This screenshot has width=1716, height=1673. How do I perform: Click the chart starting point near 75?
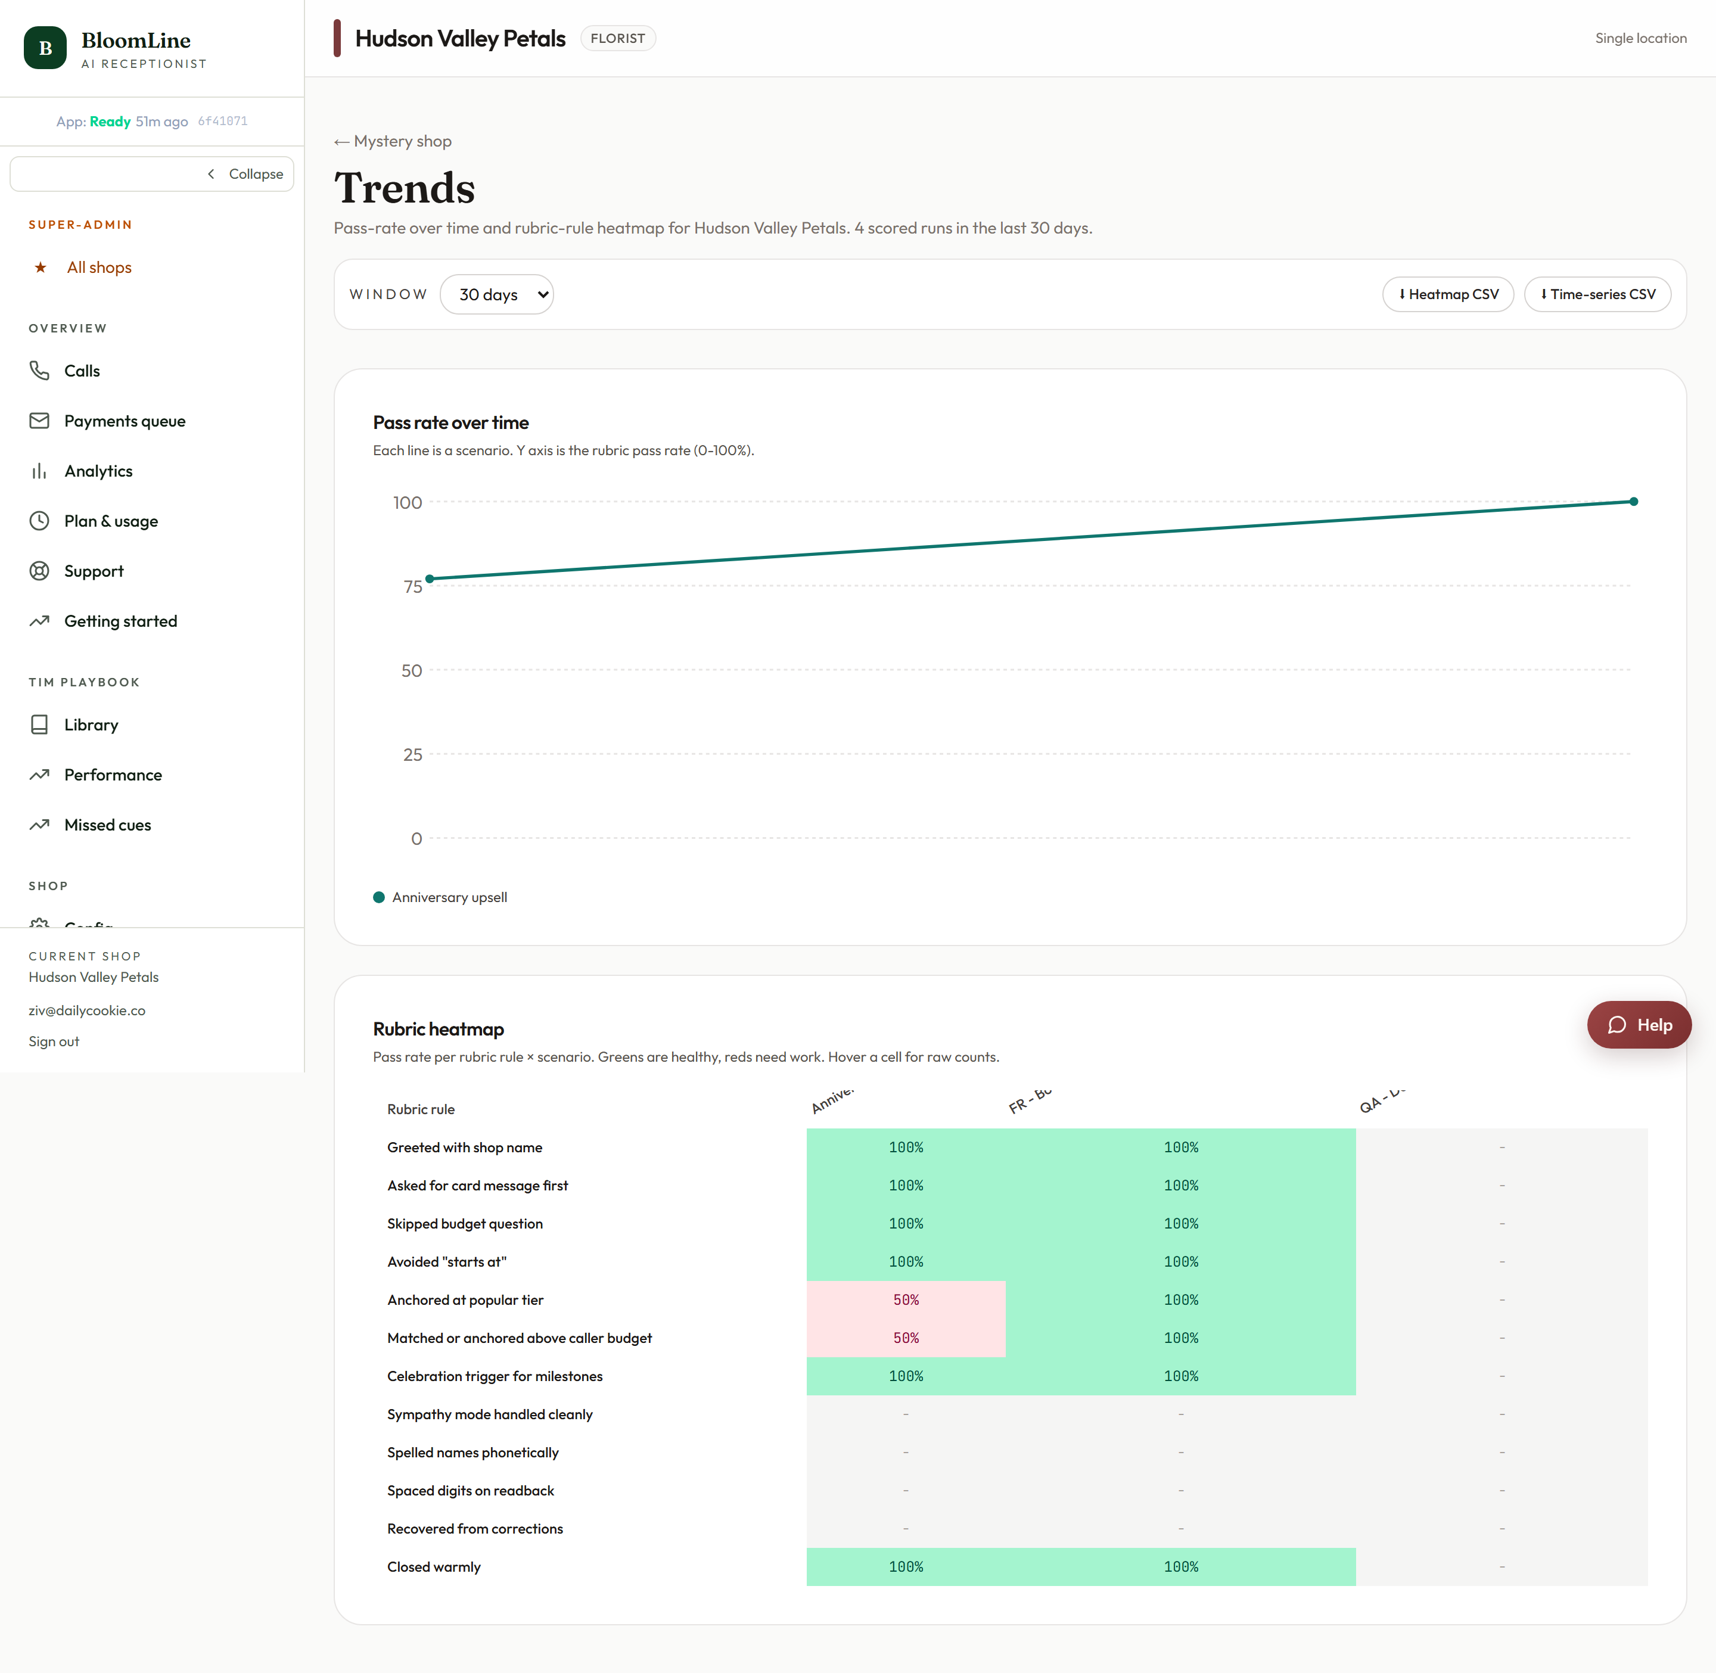point(430,579)
